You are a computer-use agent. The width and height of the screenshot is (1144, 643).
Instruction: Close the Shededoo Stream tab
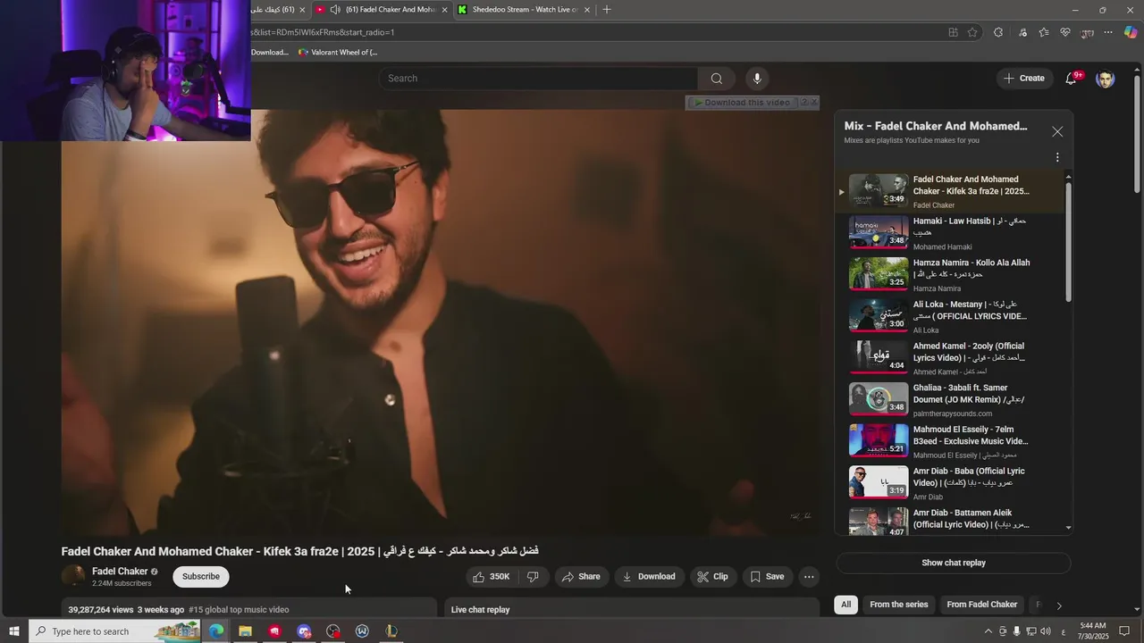coord(587,10)
